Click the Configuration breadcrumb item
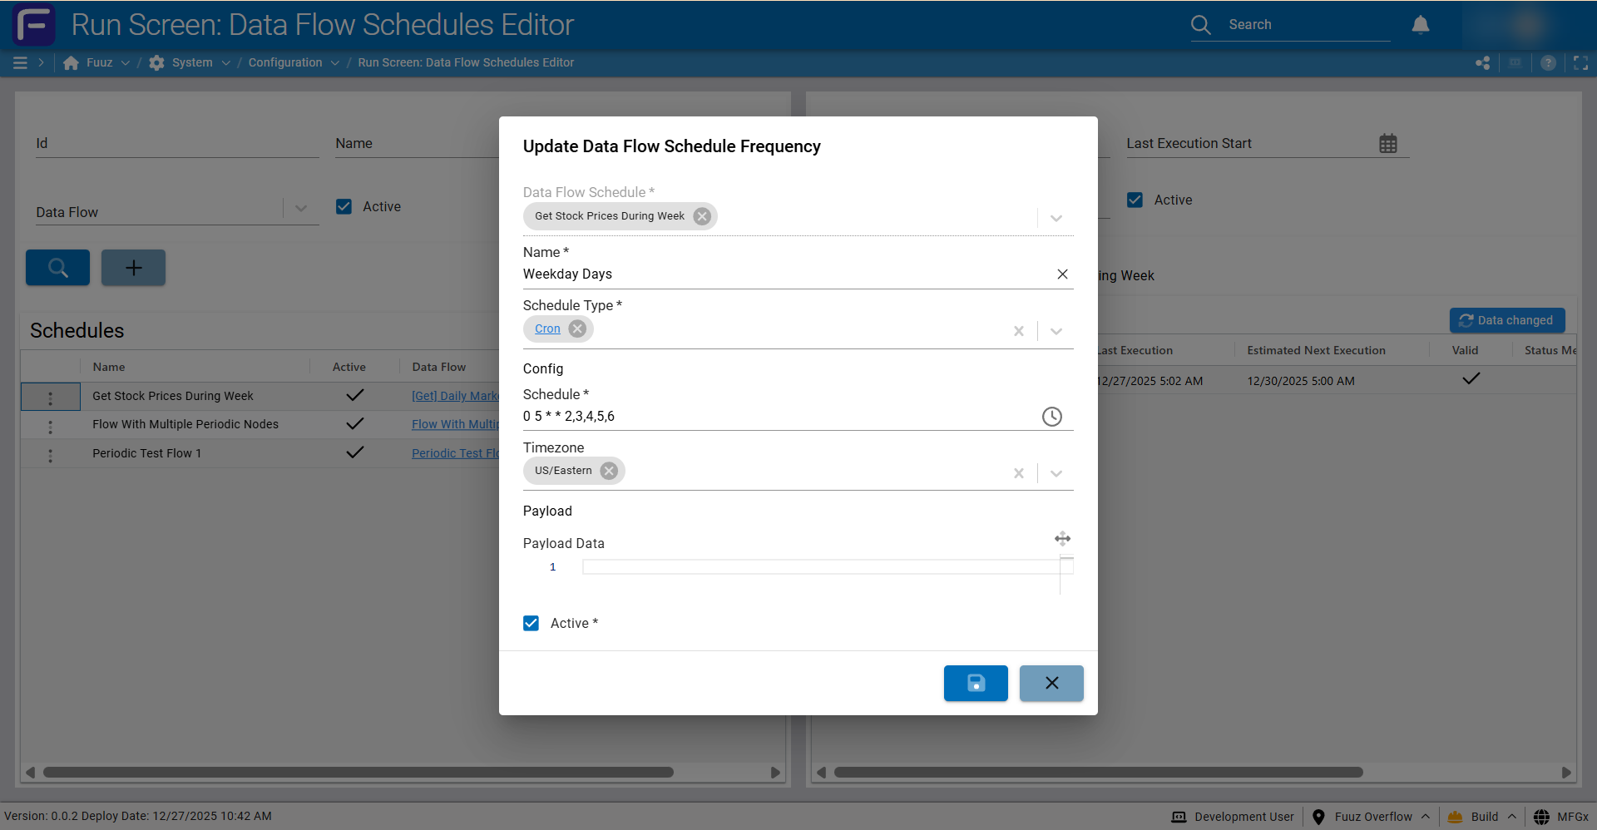The height and width of the screenshot is (830, 1597). 285,62
